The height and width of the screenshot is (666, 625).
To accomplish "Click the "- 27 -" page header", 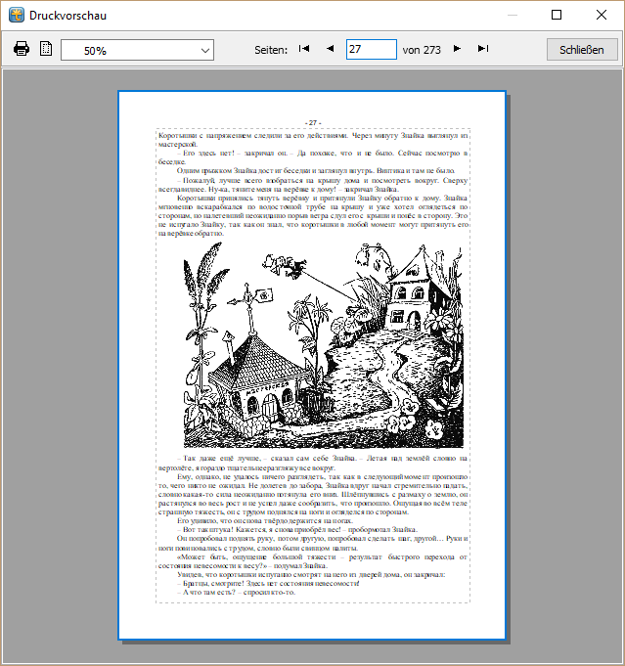I will point(312,122).
